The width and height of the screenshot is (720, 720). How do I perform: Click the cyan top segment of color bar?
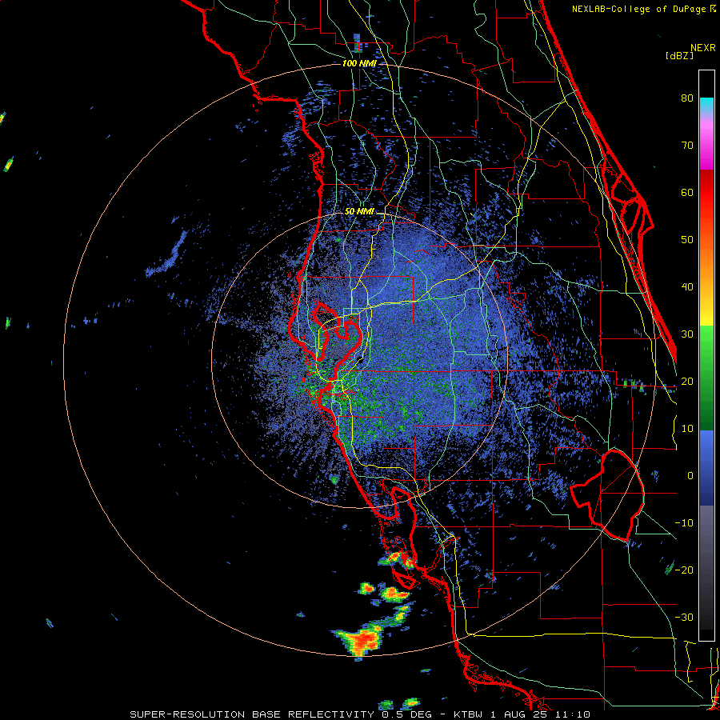(x=706, y=106)
